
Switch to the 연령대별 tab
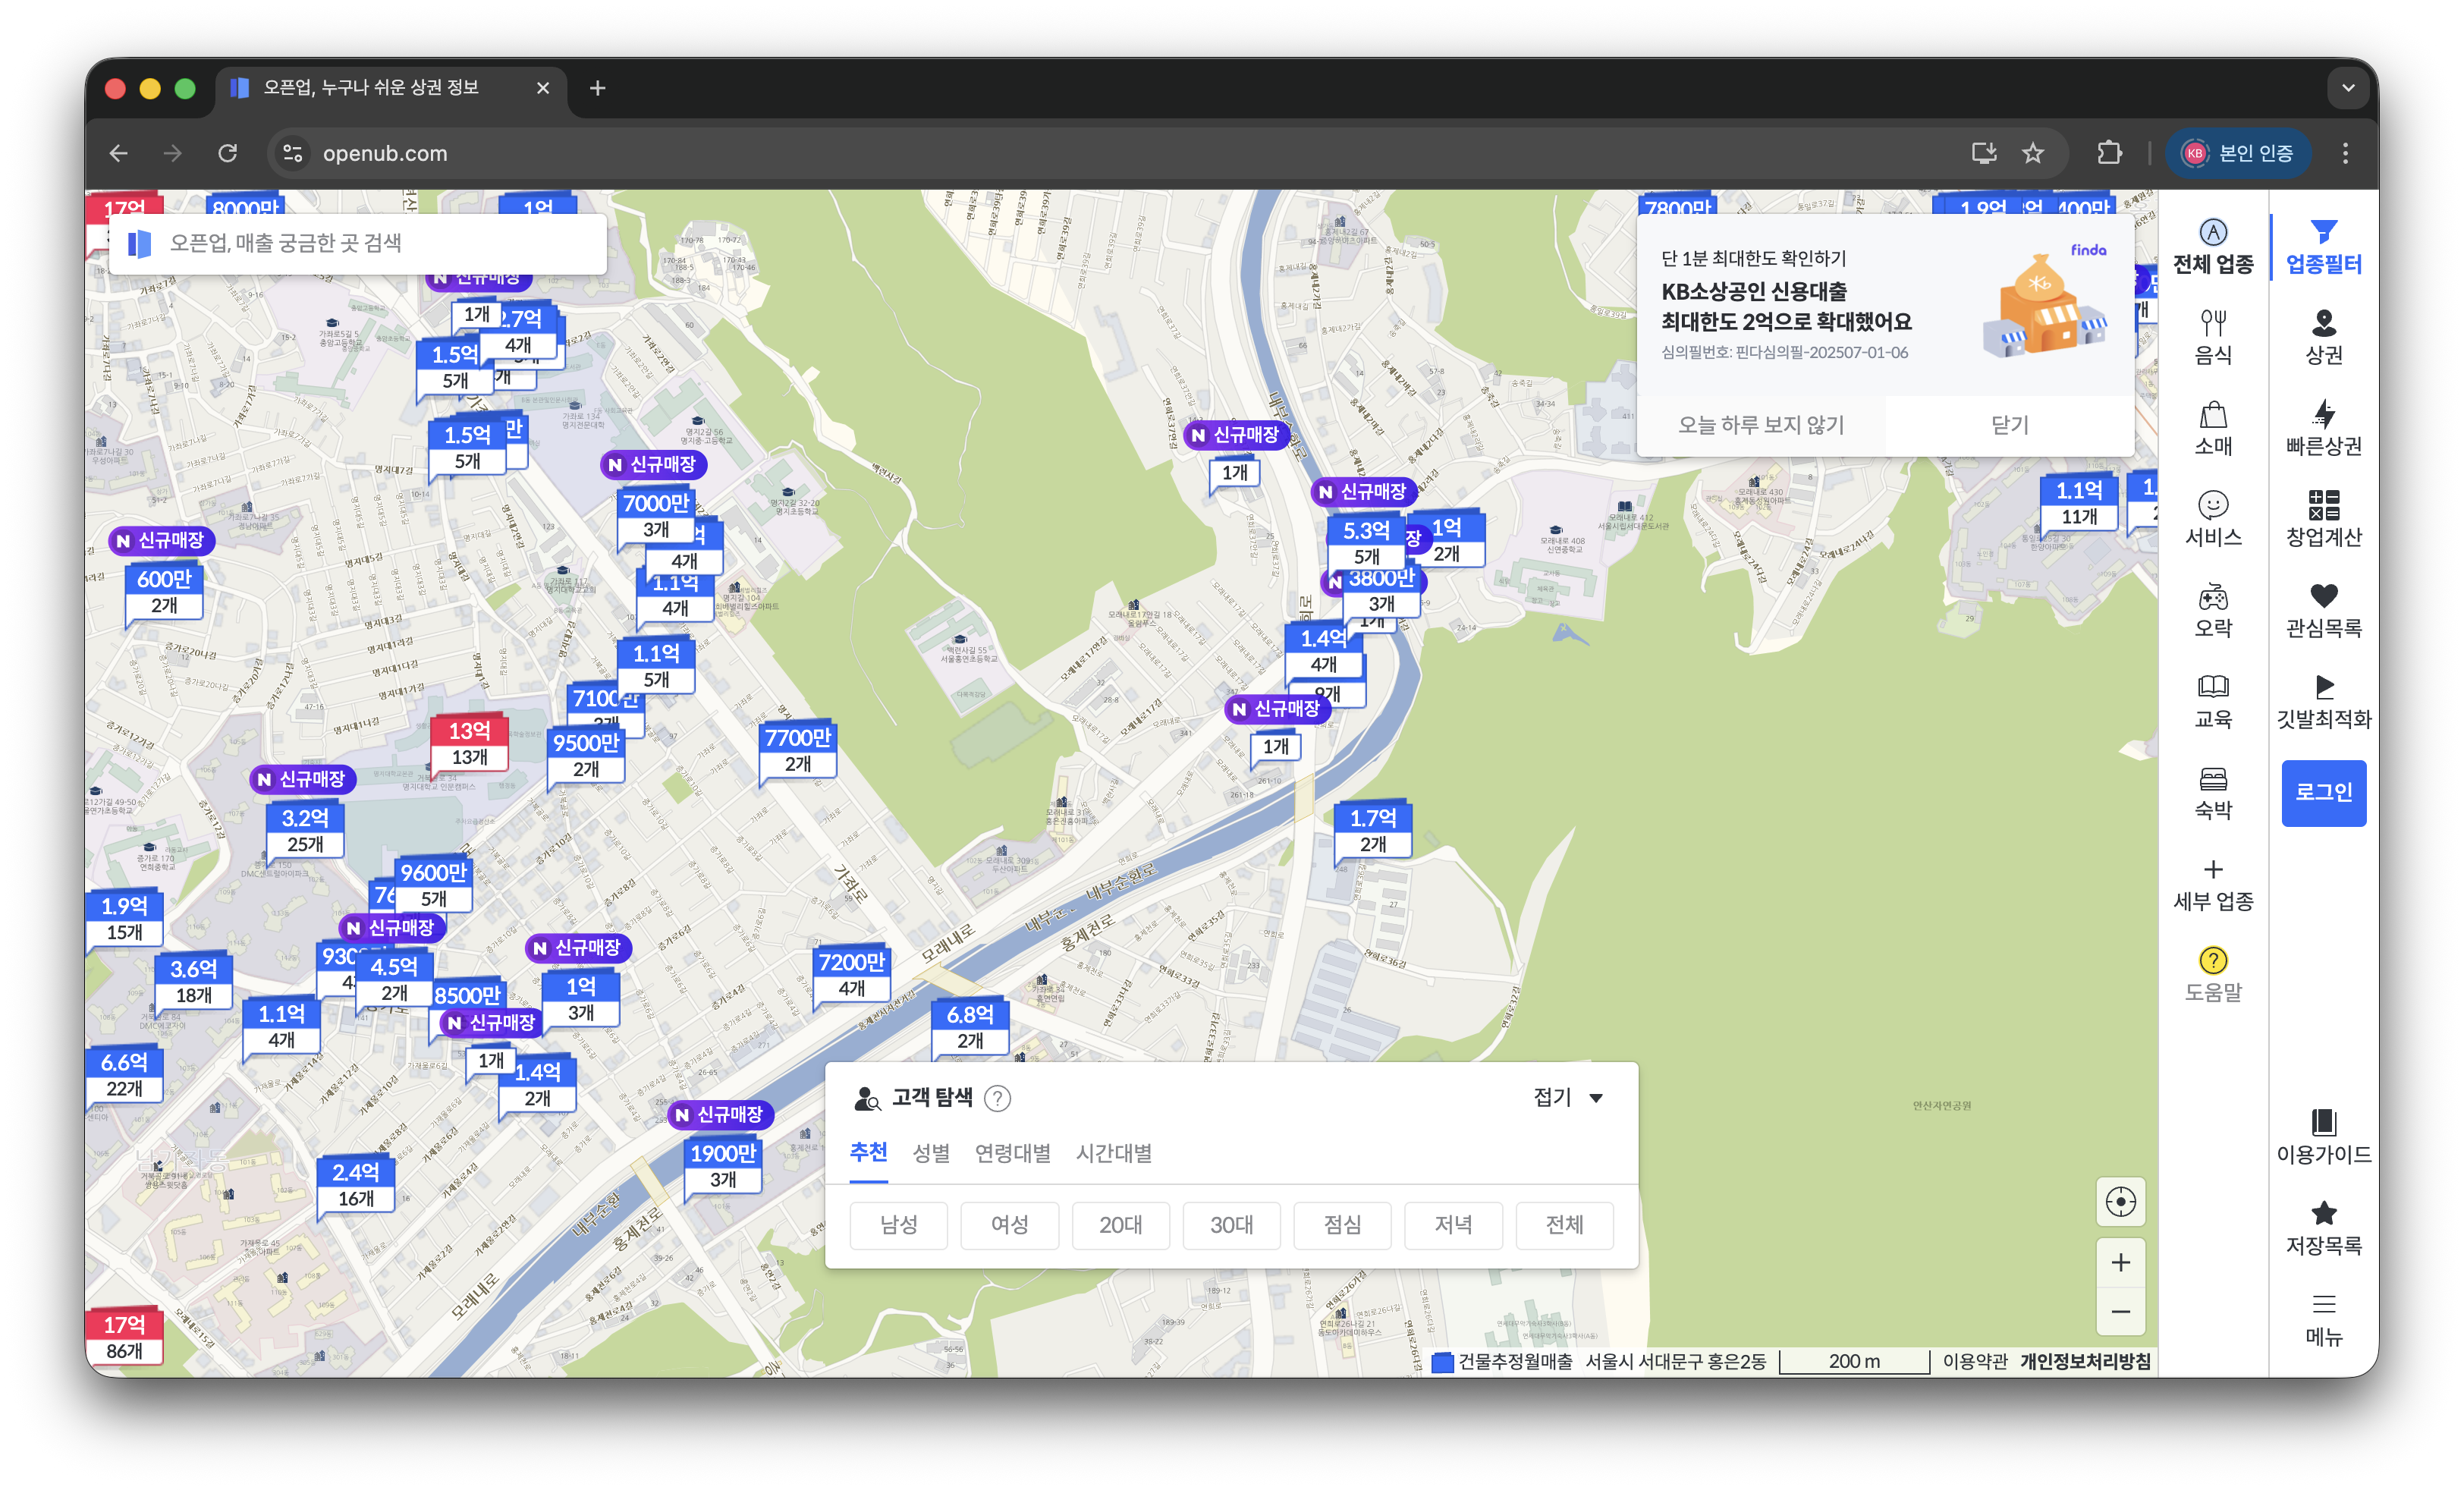1012,1153
